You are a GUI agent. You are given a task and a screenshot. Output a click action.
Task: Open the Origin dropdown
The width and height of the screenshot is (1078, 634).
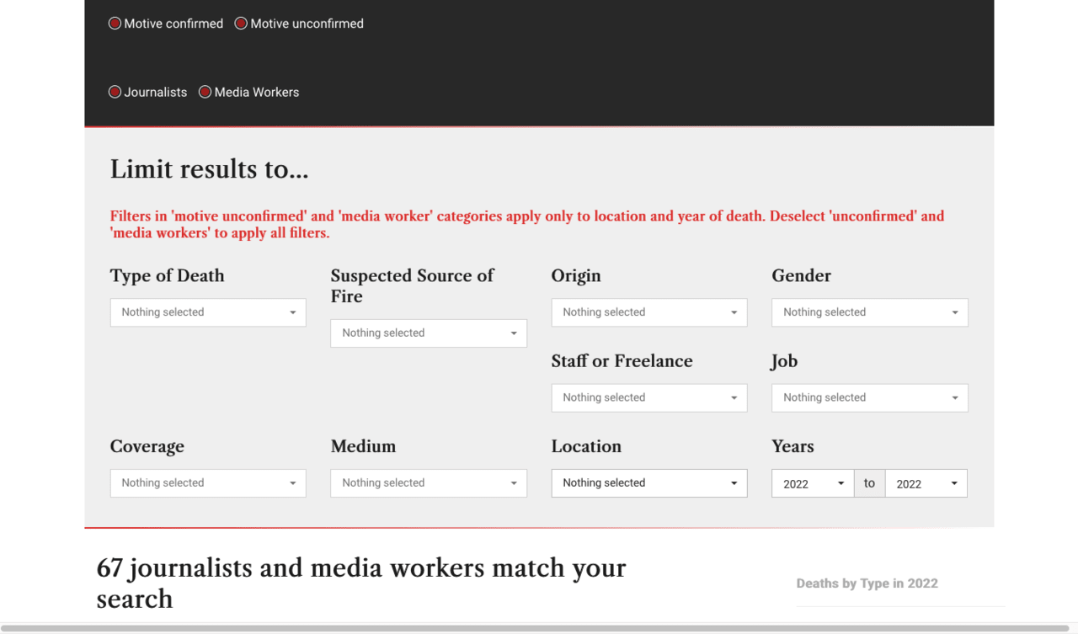tap(649, 312)
